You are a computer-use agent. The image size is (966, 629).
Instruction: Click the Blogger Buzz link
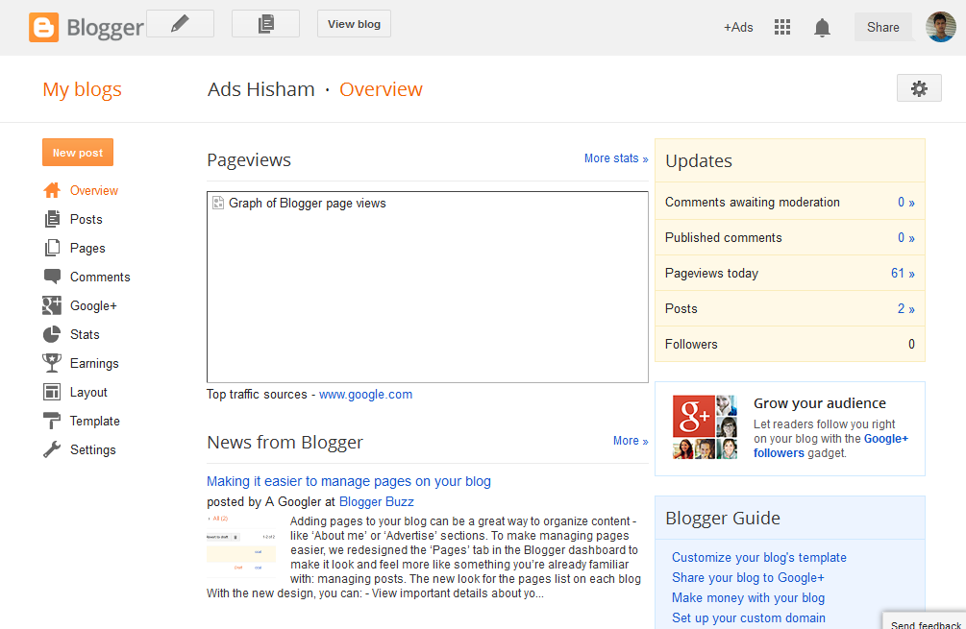pos(377,501)
